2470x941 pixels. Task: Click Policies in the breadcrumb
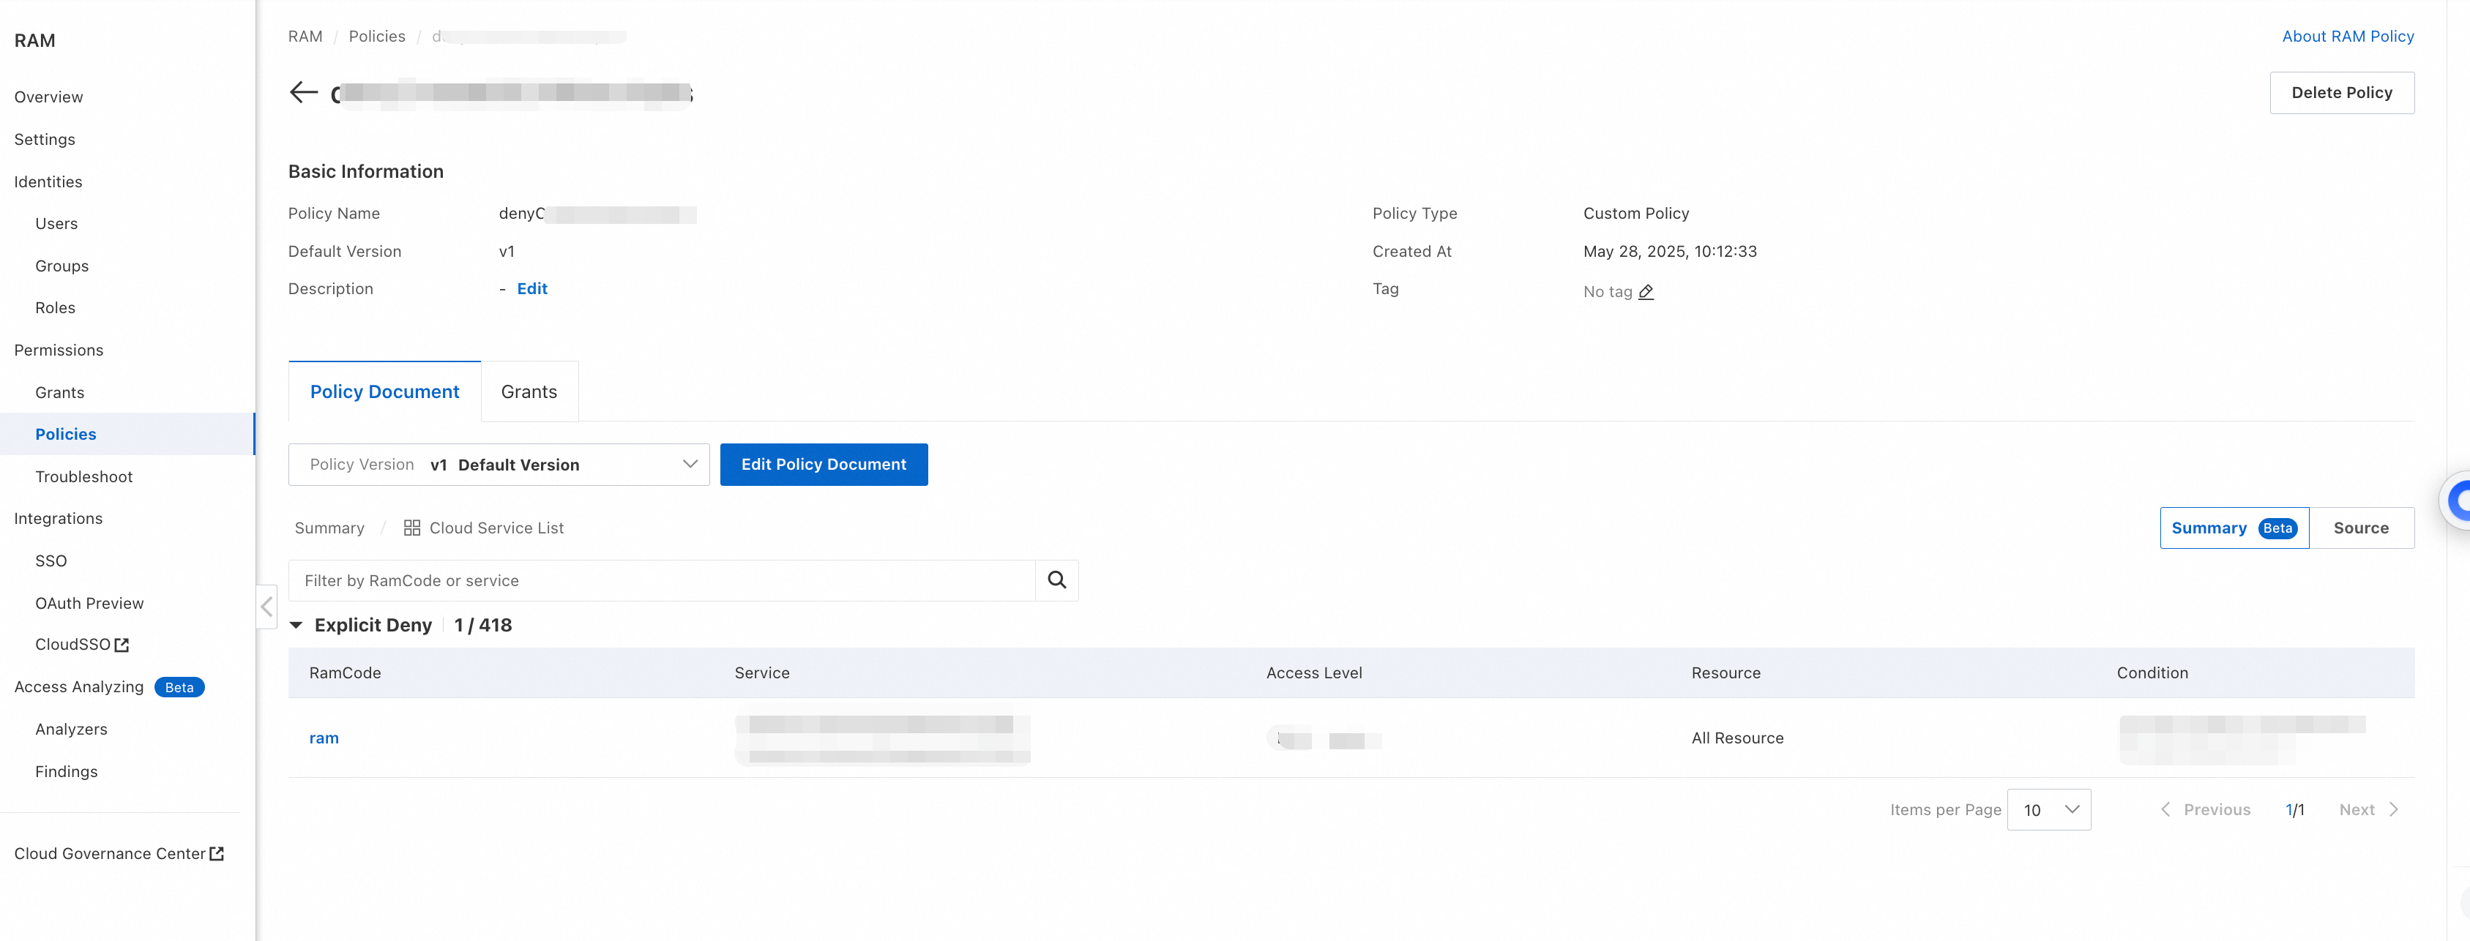tap(377, 37)
